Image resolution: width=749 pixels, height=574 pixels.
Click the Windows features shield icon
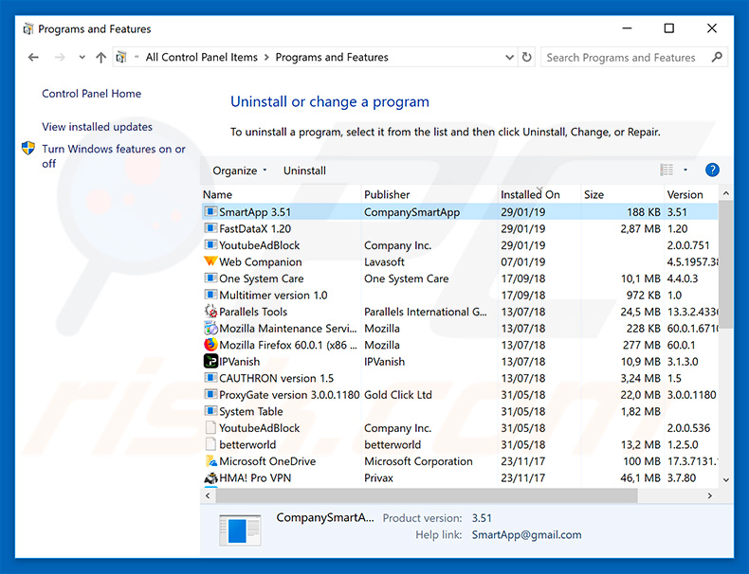coord(28,149)
